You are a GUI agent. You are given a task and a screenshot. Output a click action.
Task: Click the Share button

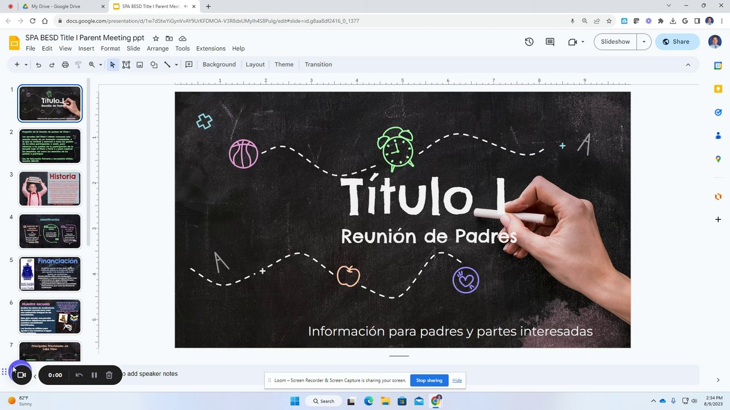(x=677, y=42)
